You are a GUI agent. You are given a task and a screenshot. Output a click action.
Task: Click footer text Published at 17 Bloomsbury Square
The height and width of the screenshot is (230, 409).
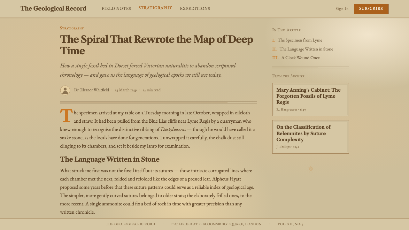(216, 224)
